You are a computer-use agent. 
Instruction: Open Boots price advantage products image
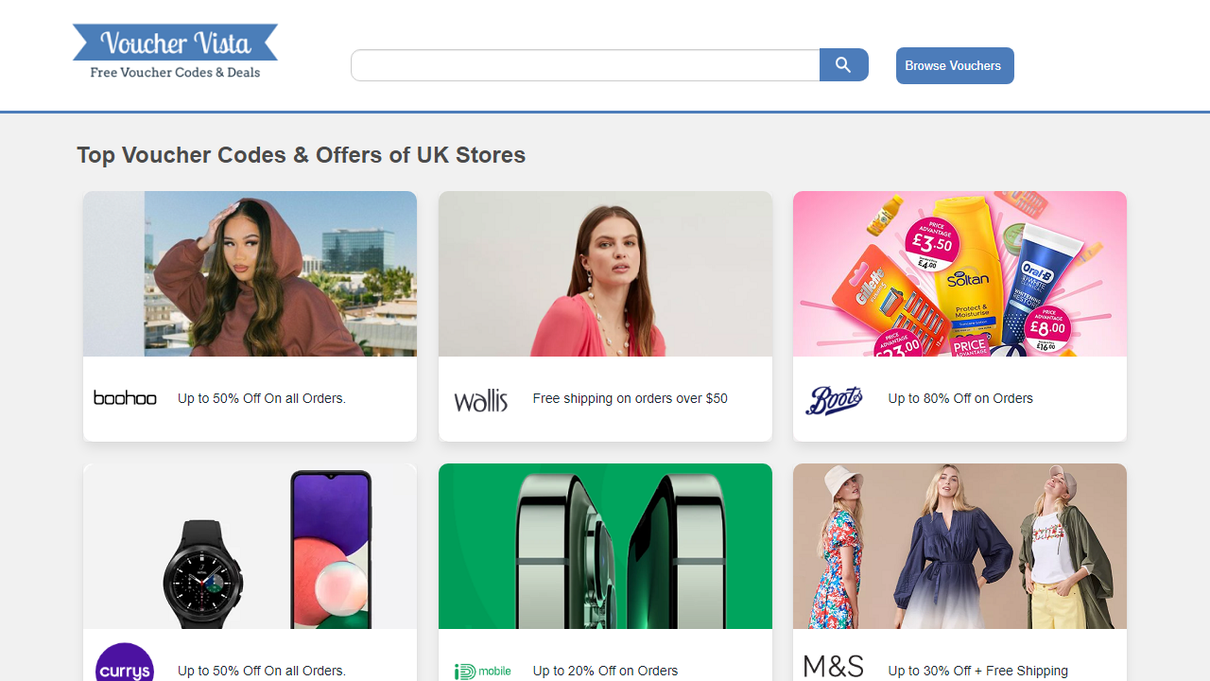pyautogui.click(x=959, y=273)
